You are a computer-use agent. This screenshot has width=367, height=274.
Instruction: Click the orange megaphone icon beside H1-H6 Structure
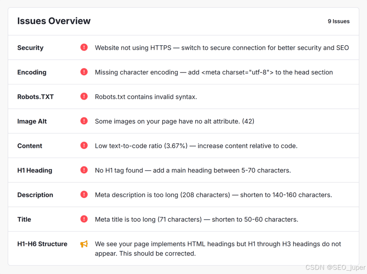point(84,244)
